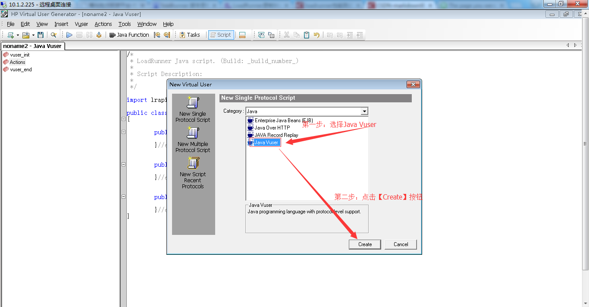
Task: Select the noname2 - Java Vuser tab
Action: pos(32,46)
